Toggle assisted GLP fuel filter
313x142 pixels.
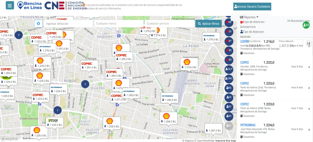click(229, 69)
